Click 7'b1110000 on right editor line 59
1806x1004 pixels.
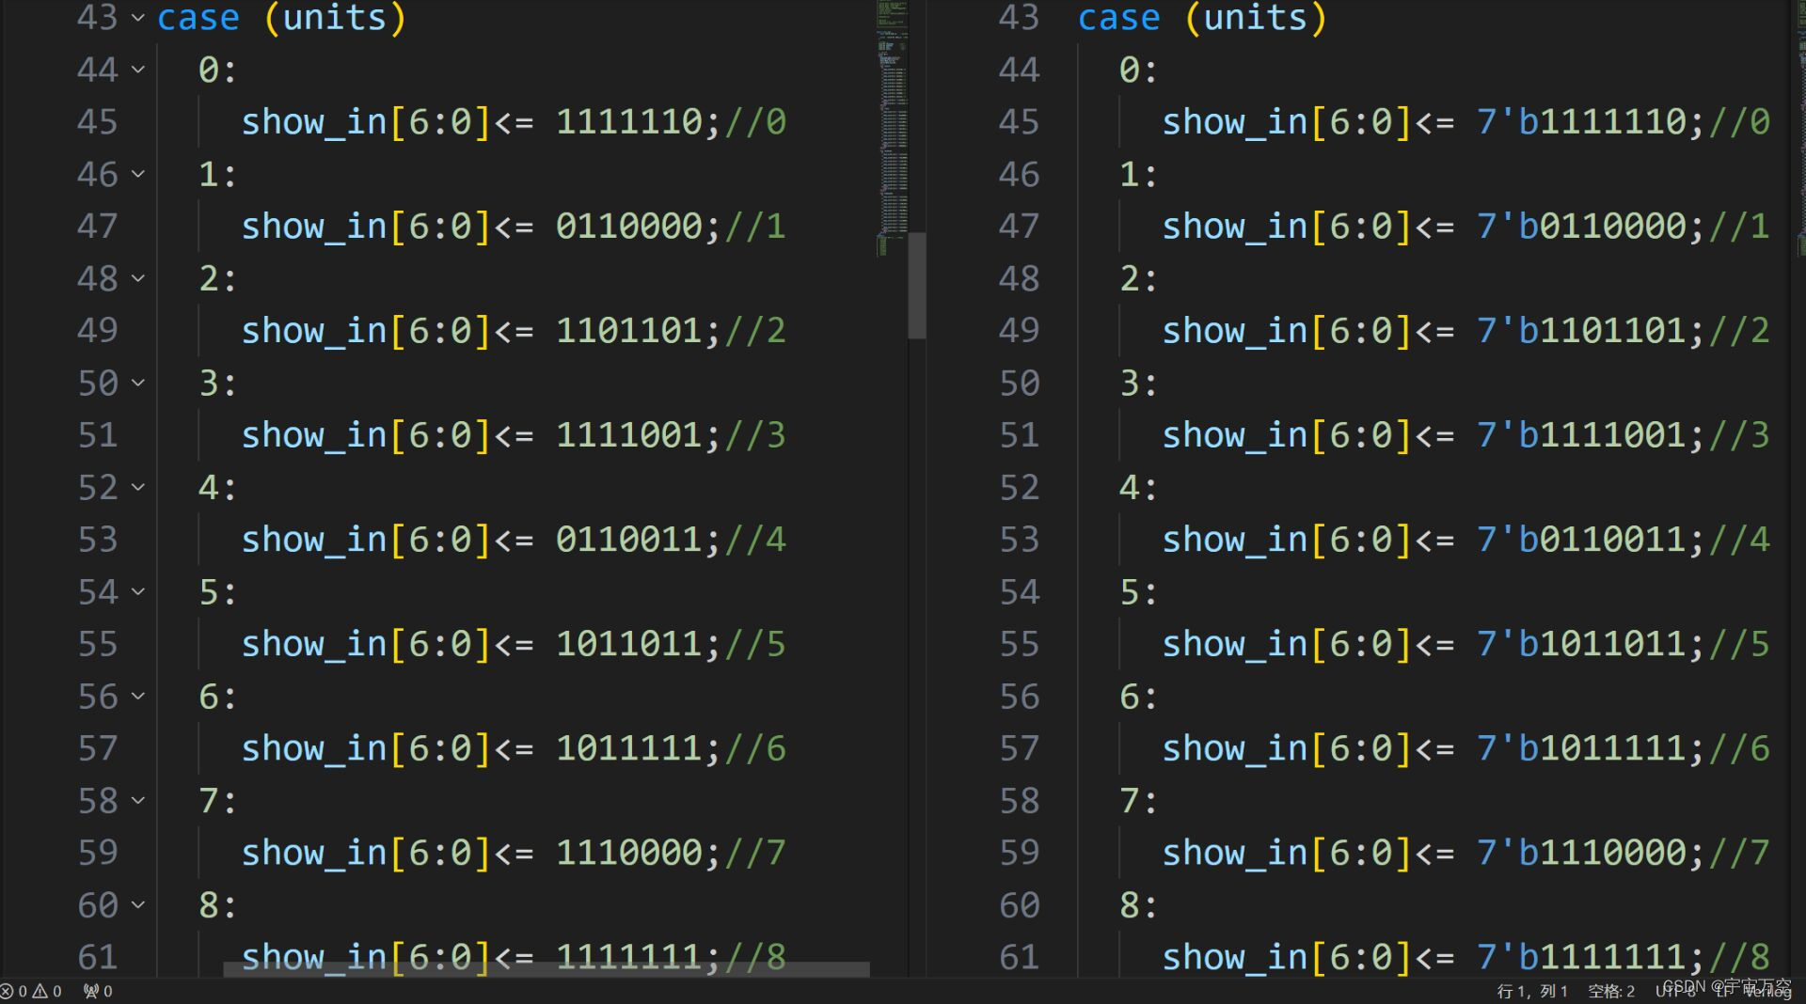pos(1581,852)
